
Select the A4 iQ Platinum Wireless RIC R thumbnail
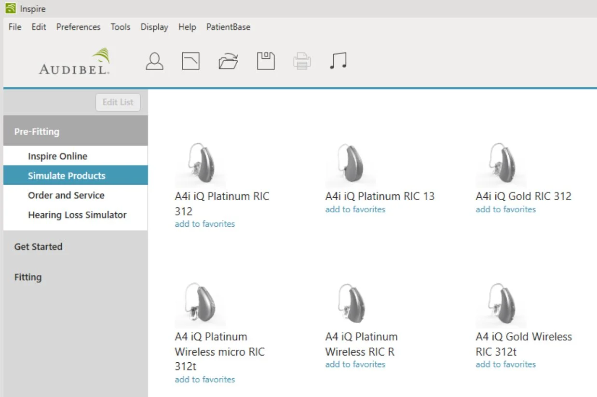351,305
